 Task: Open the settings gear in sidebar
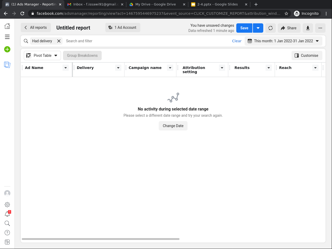[x=7, y=205]
